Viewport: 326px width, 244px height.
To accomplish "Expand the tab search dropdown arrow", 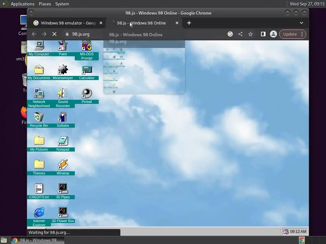I will pos(301,23).
